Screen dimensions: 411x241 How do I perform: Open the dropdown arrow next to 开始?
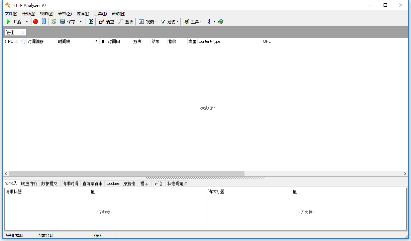27,22
